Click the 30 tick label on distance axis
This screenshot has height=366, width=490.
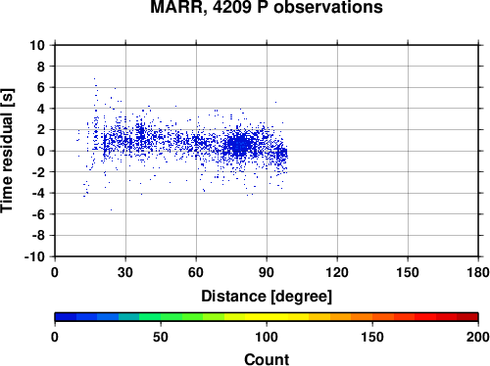click(125, 272)
